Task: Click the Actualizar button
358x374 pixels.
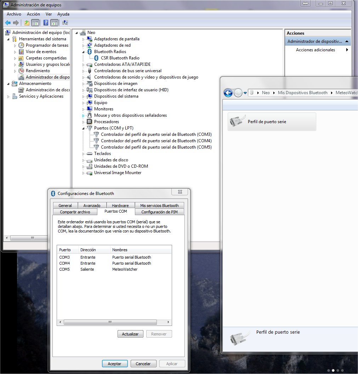Action: [x=130, y=334]
